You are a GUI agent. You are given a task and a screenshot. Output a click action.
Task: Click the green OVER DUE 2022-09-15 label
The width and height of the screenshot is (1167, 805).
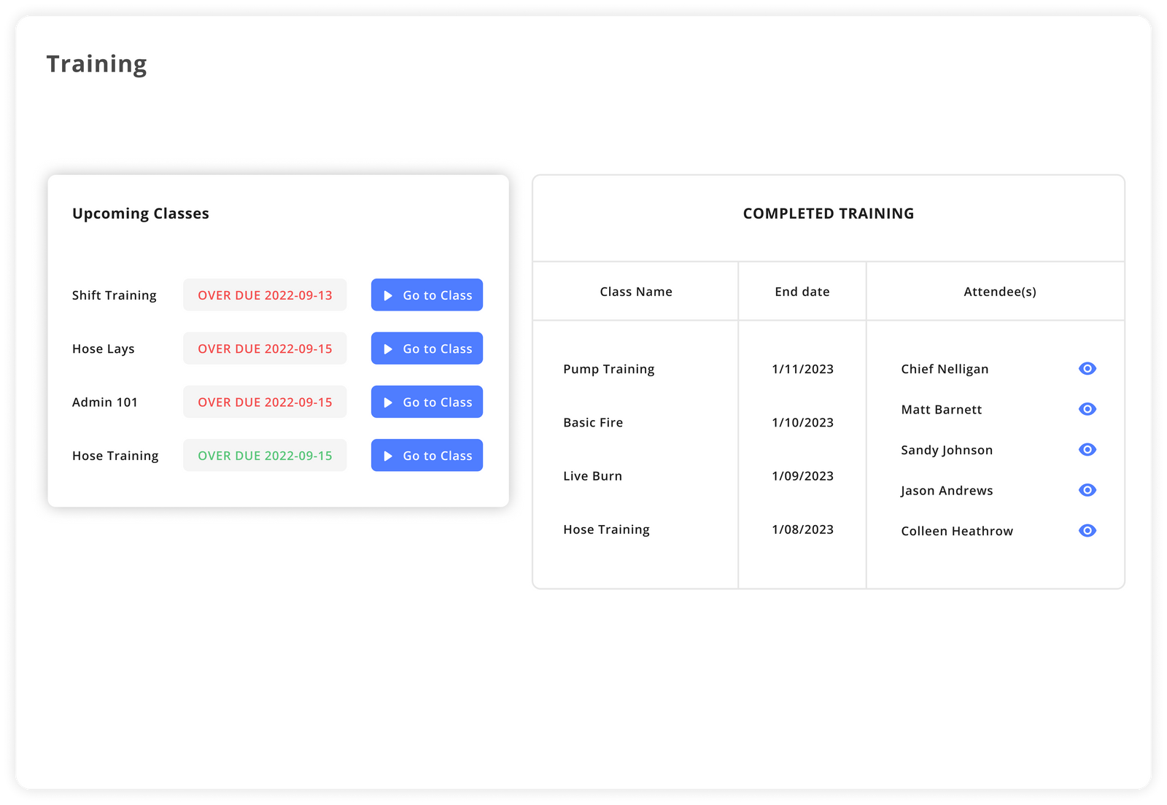click(264, 455)
